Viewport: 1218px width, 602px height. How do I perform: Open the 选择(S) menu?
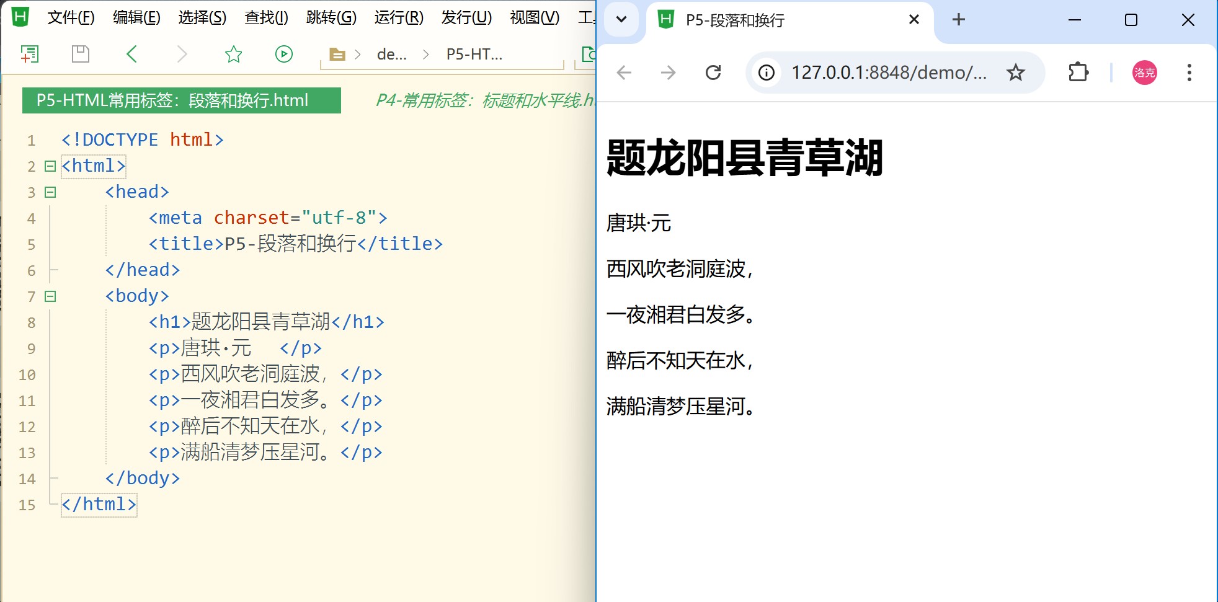point(202,17)
